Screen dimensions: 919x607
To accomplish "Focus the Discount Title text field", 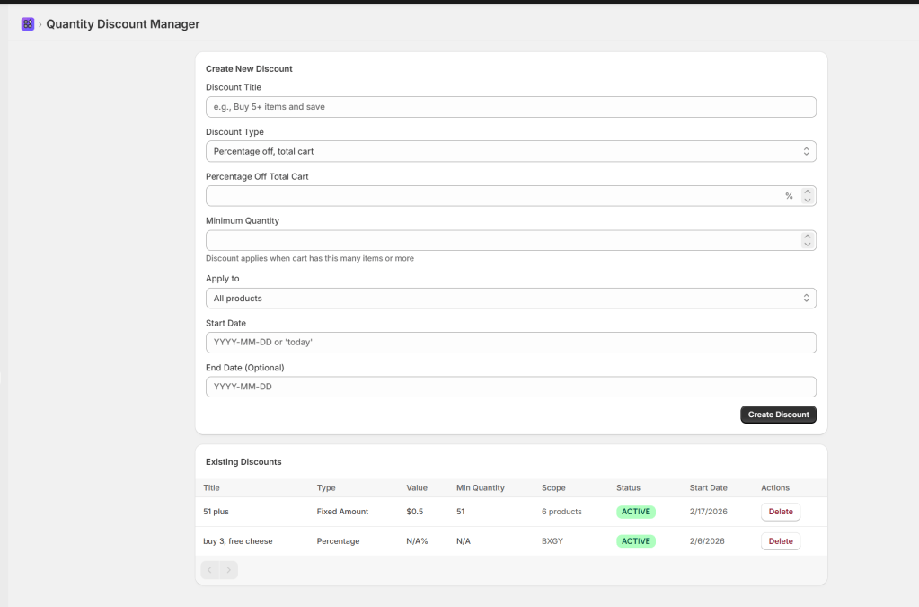I will coord(510,107).
